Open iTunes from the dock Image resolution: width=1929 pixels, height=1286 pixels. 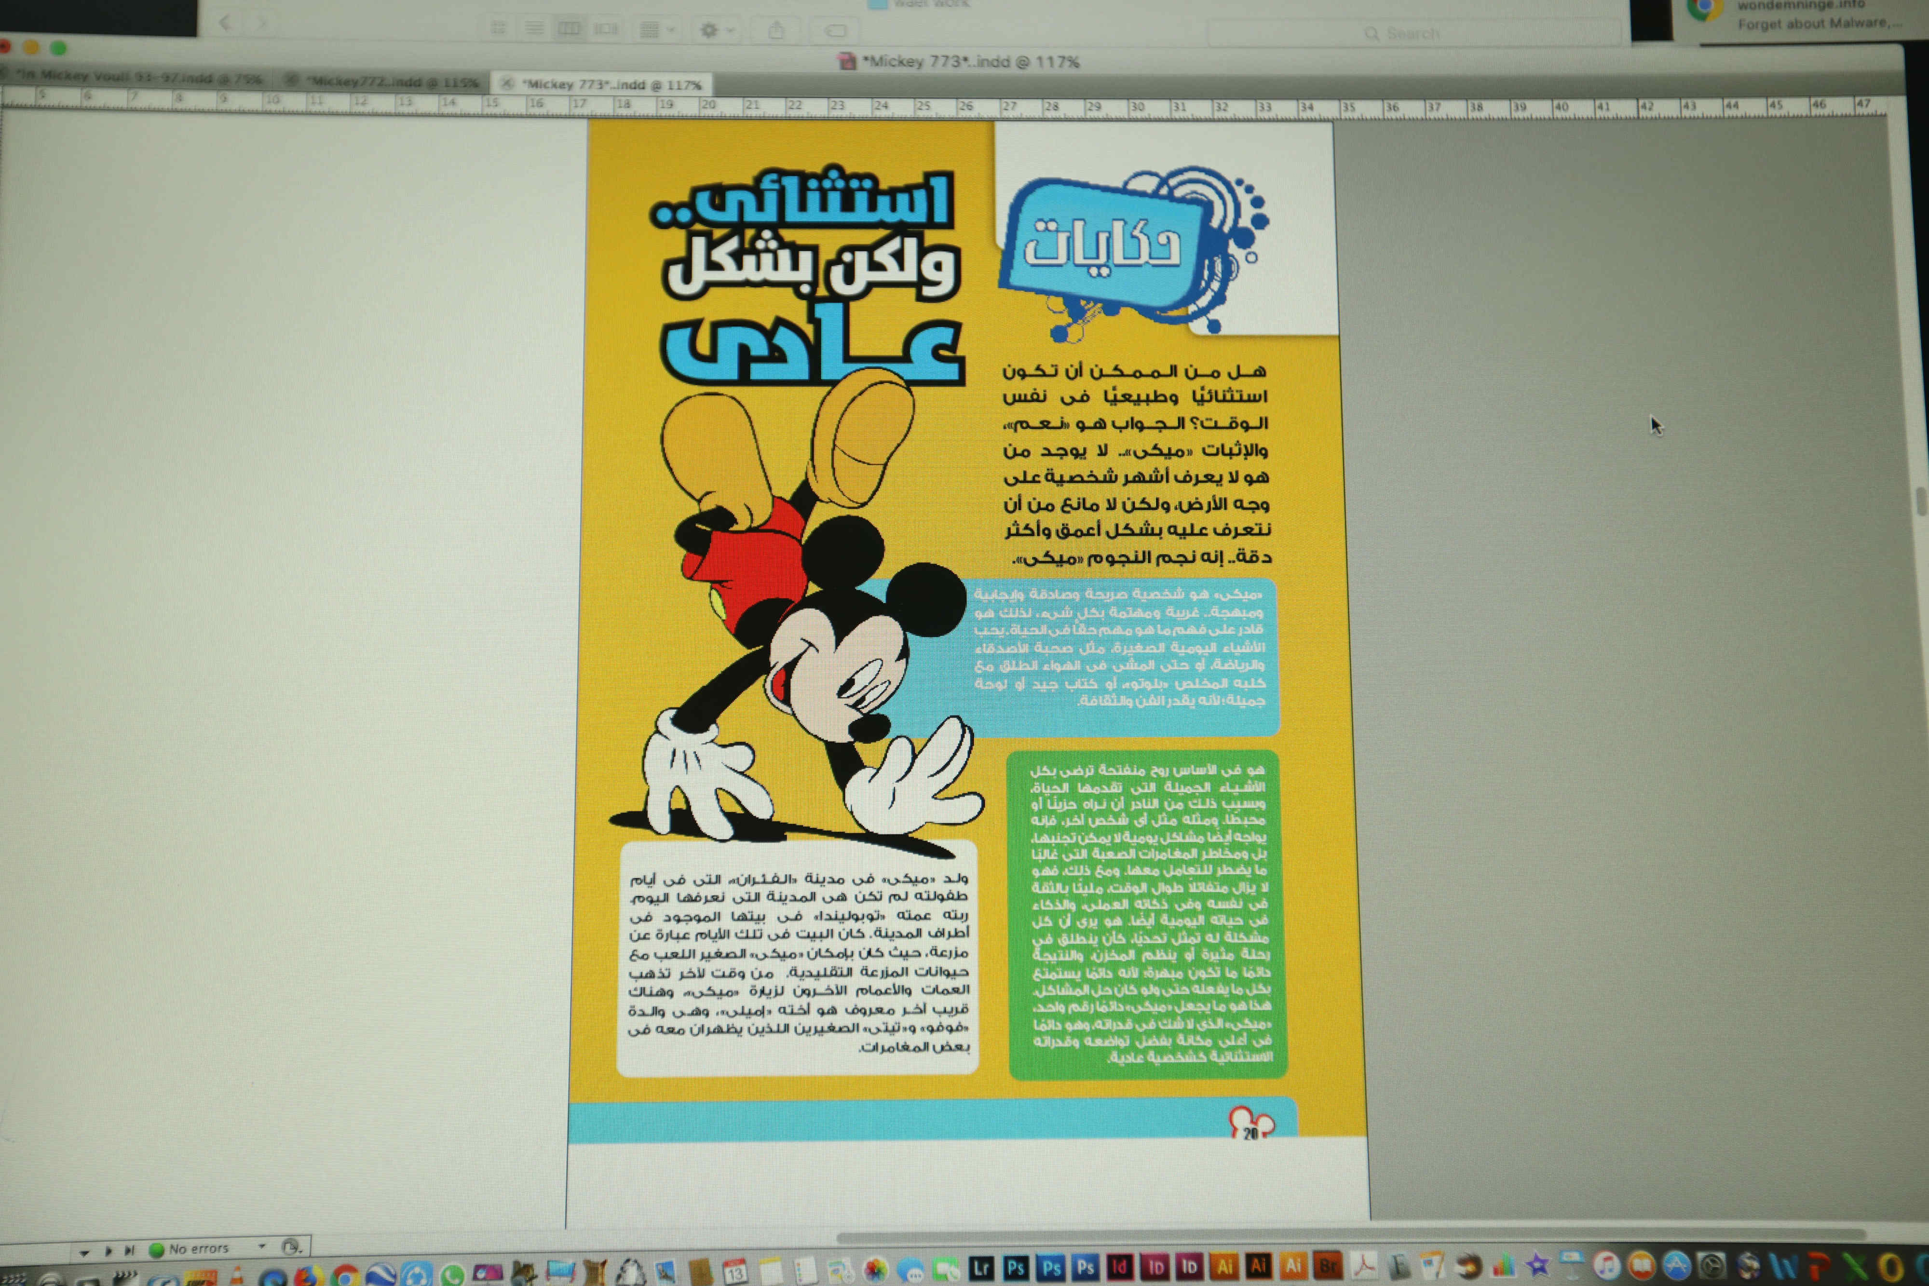(x=1607, y=1266)
